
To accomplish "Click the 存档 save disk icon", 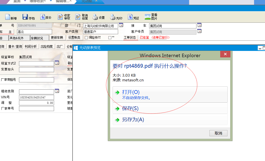I will (x=25, y=17).
